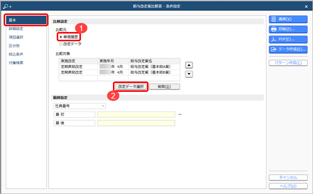Viewport: 313px width, 194px height.
Task: Click the 実施改定 column header
Action: 78,61
